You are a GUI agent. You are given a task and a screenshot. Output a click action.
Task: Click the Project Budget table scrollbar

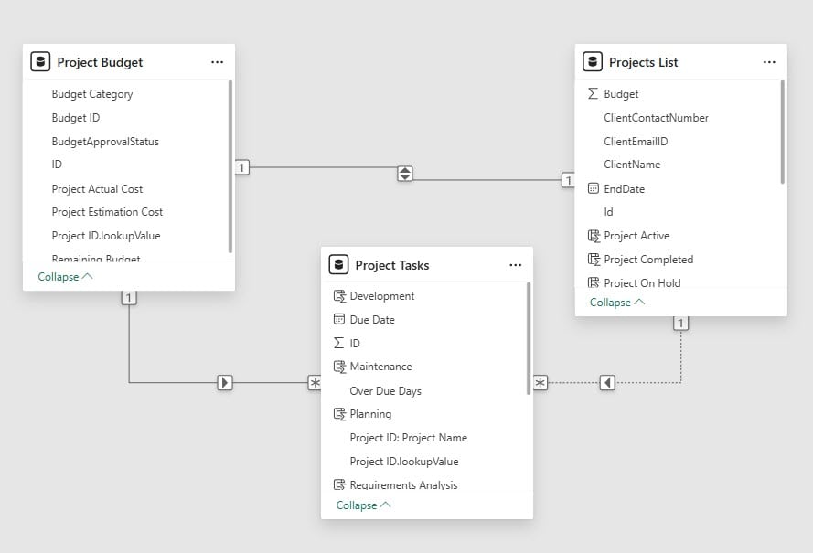pyautogui.click(x=230, y=166)
